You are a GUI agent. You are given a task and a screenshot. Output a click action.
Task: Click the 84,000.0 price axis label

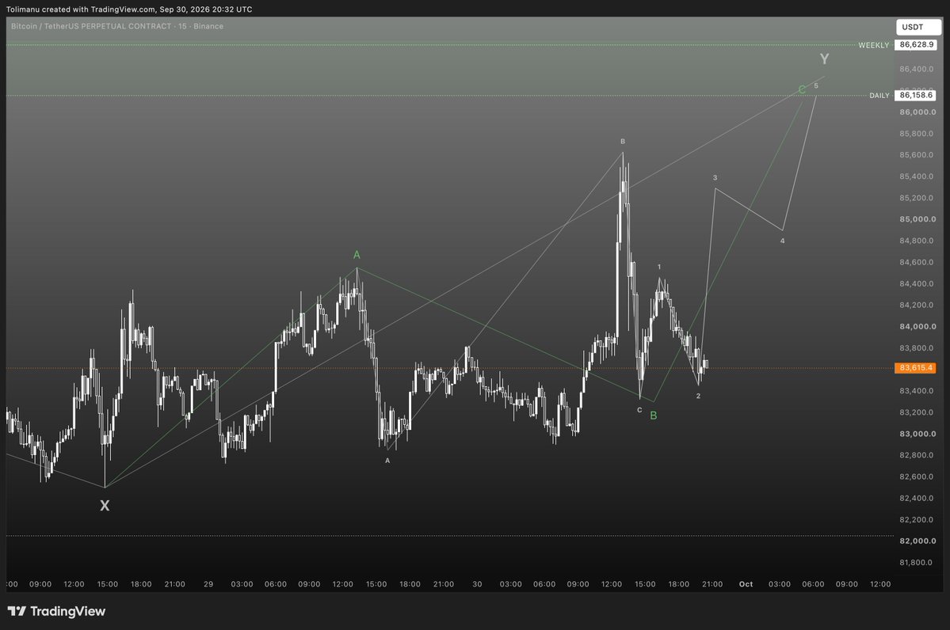coord(918,326)
